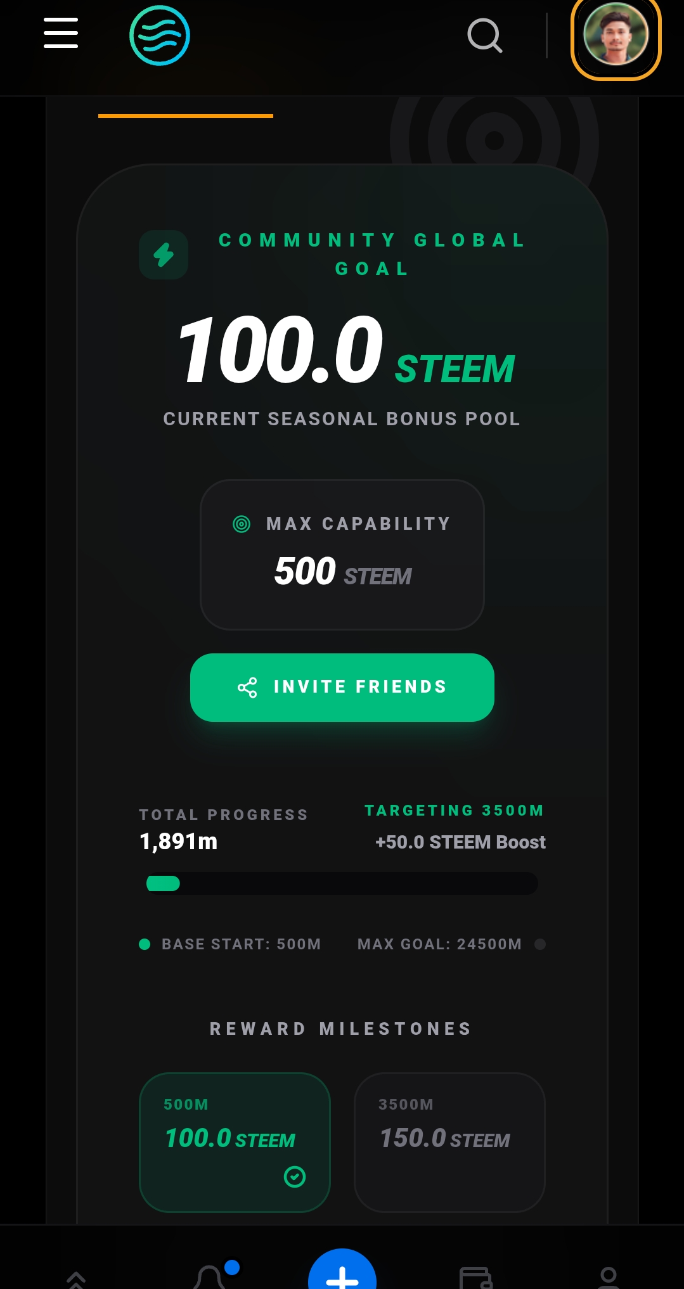Open the Max Capability 500 STEEM card
The width and height of the screenshot is (684, 1289).
(x=342, y=555)
